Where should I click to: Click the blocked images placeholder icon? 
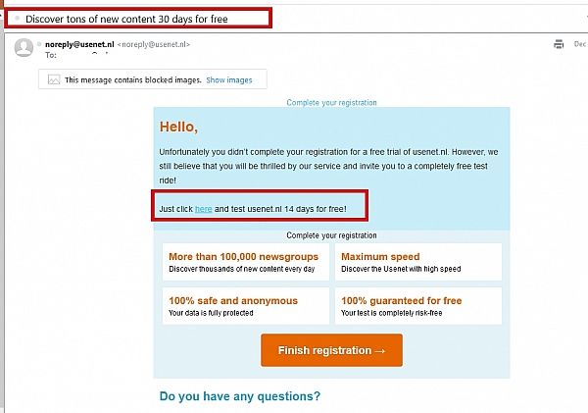point(54,79)
